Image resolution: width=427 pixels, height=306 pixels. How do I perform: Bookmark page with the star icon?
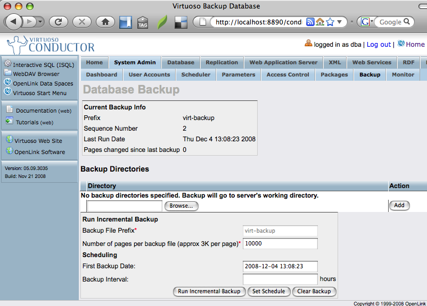pyautogui.click(x=330, y=22)
